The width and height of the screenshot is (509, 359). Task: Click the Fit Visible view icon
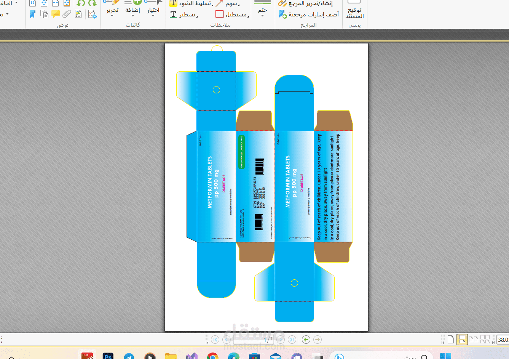(67, 3)
